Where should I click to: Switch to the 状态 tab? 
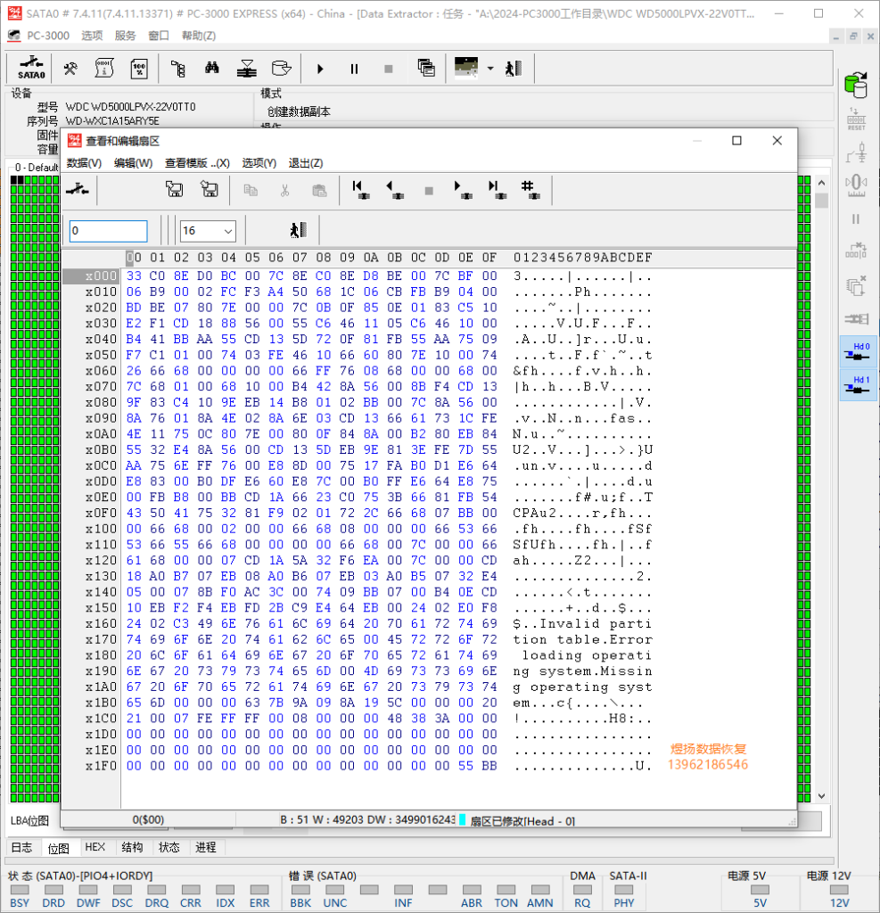[169, 847]
